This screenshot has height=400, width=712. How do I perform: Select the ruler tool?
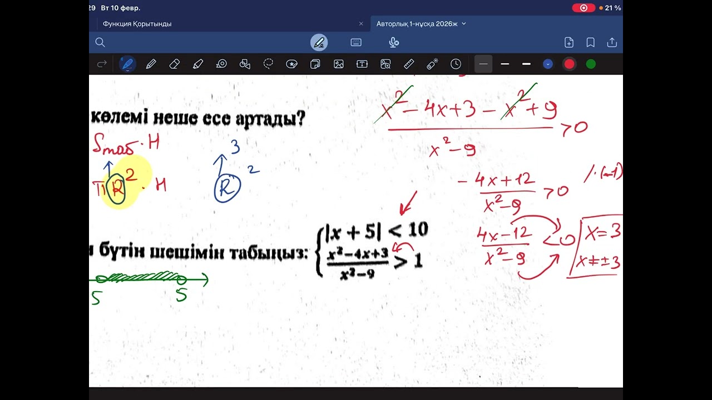coord(409,64)
